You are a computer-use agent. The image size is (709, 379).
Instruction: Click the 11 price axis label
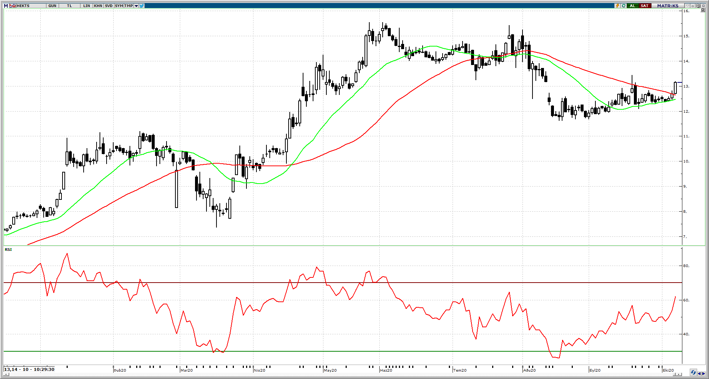point(686,136)
